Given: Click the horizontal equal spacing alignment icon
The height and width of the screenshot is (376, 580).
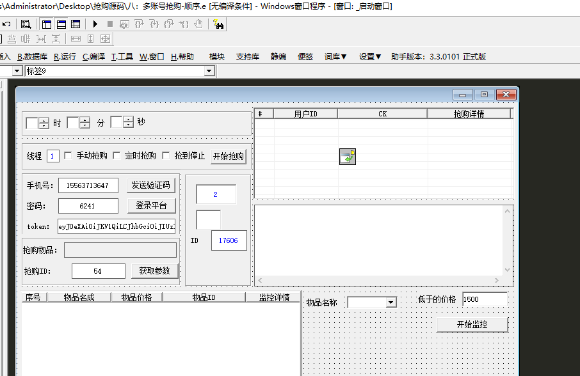Looking at the screenshot, I should coord(41,38).
